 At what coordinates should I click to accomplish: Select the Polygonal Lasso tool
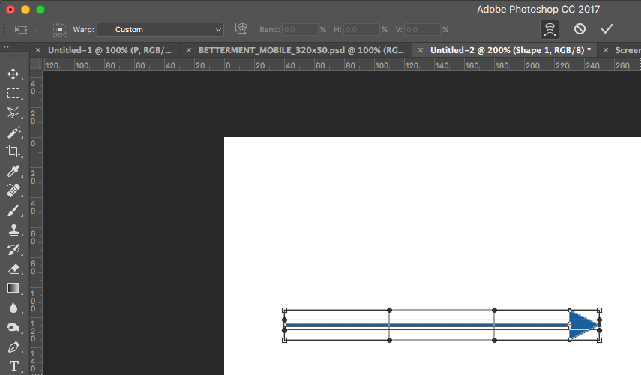click(x=13, y=112)
